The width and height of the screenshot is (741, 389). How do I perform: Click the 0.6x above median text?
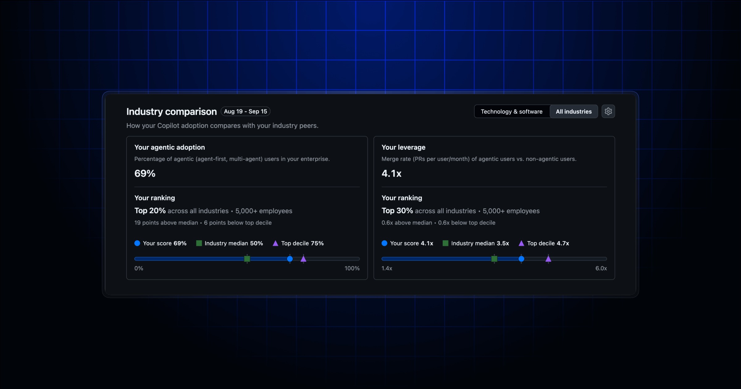pos(407,223)
